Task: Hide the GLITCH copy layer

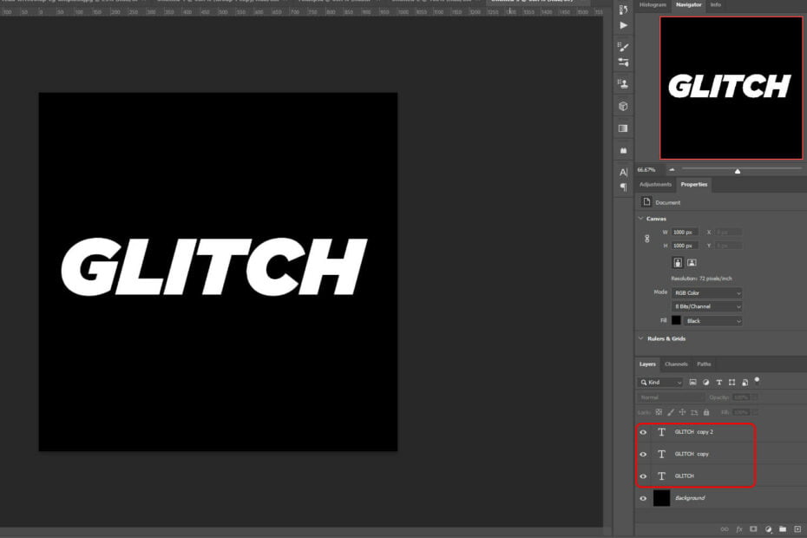Action: (x=643, y=453)
